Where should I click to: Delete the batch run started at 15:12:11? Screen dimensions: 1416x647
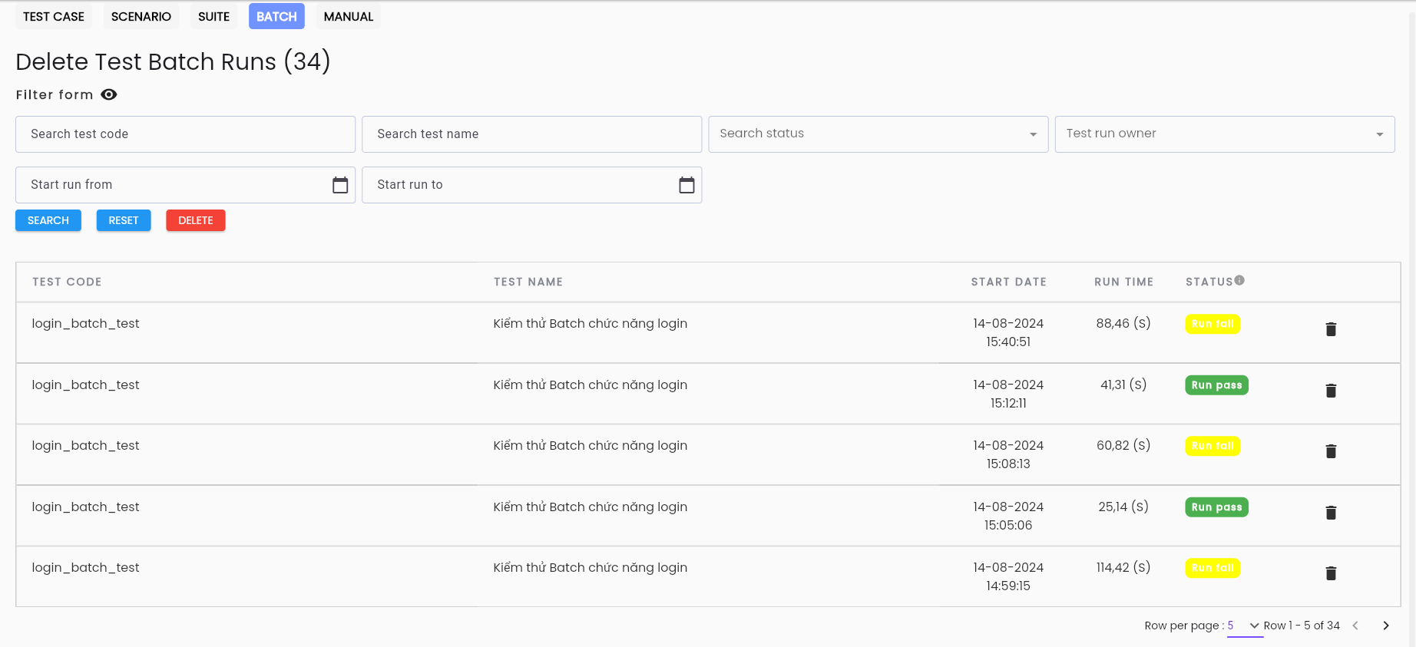pyautogui.click(x=1331, y=391)
